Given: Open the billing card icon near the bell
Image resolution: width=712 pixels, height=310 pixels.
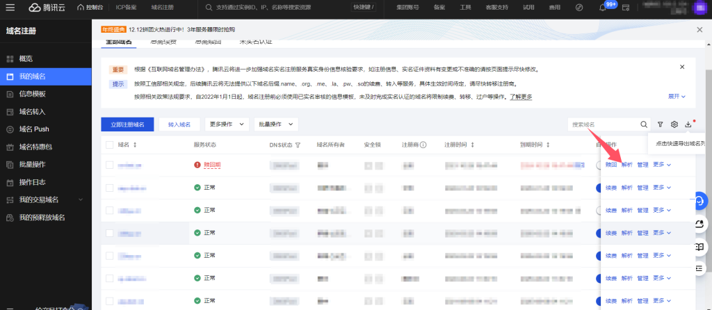Looking at the screenshot, I should [x=626, y=8].
